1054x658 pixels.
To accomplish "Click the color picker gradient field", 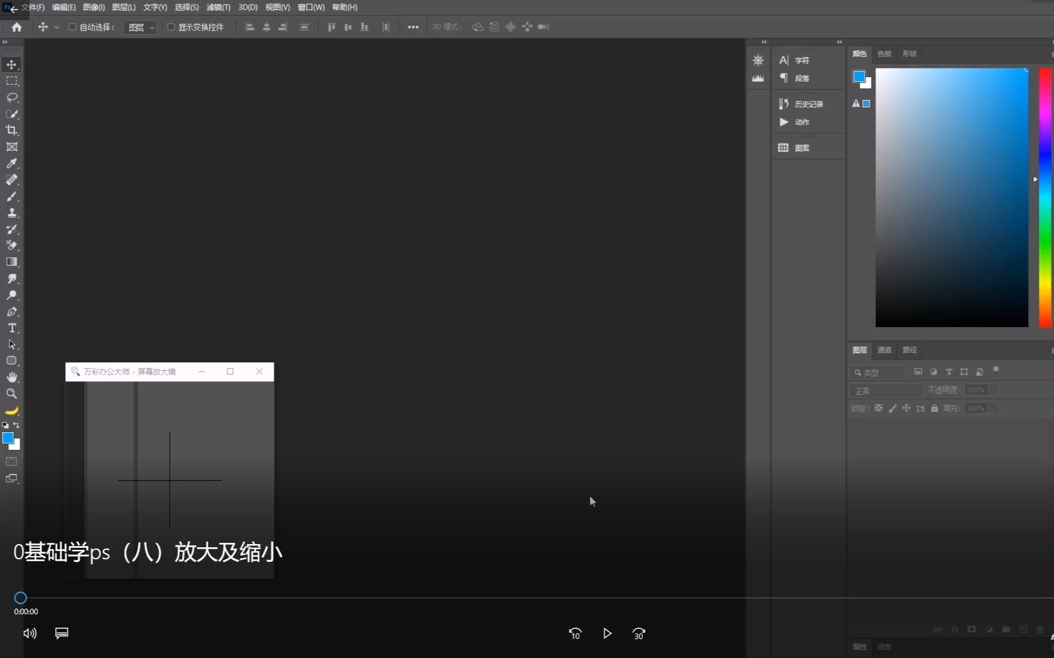I will 952,197.
